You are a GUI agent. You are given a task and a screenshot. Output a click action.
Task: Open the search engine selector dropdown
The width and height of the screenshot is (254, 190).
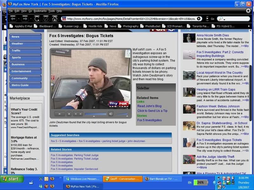coord(221,19)
